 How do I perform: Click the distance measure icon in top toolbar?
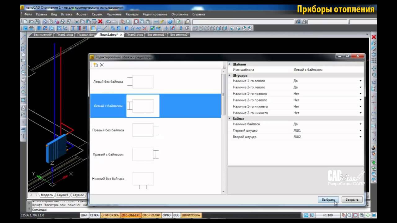[x=156, y=22]
